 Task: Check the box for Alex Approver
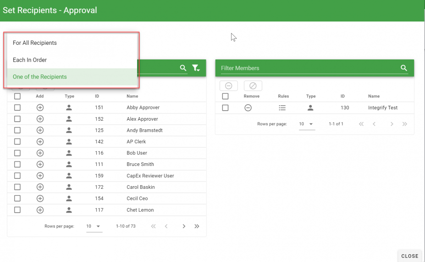tap(17, 119)
